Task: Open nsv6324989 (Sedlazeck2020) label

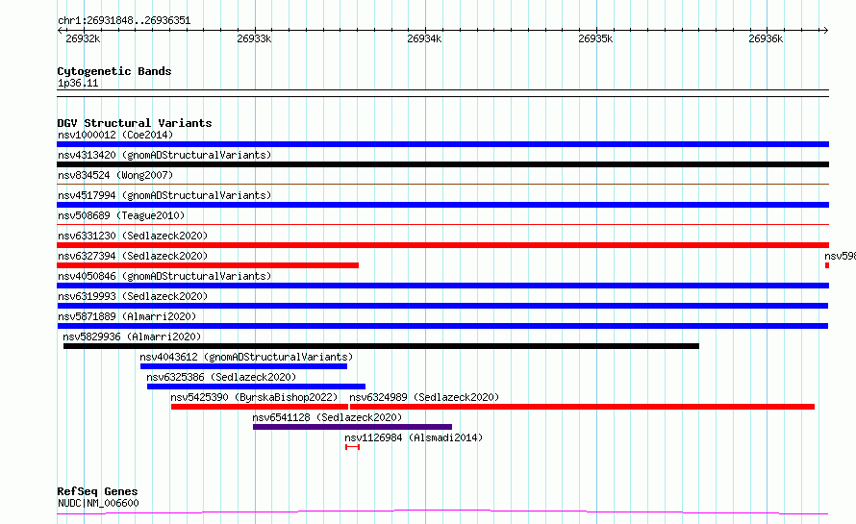Action: click(x=424, y=397)
